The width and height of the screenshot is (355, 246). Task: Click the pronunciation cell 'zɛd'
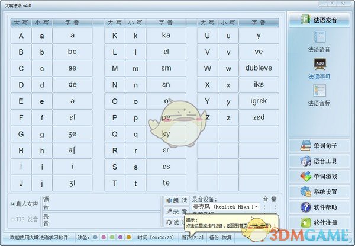(x=259, y=117)
